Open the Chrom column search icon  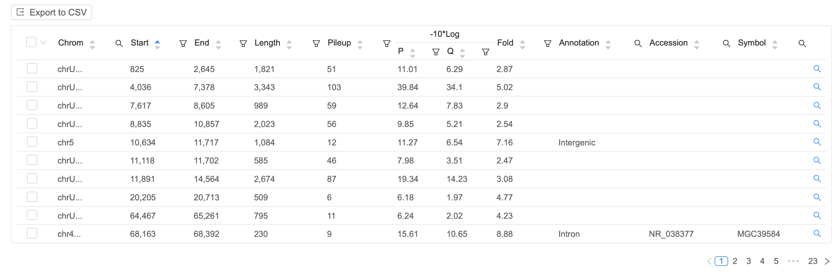point(119,43)
